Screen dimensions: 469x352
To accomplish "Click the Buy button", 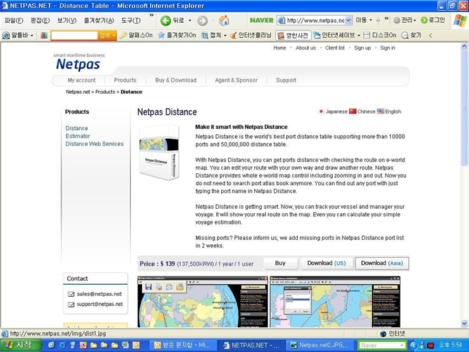I will tap(280, 263).
